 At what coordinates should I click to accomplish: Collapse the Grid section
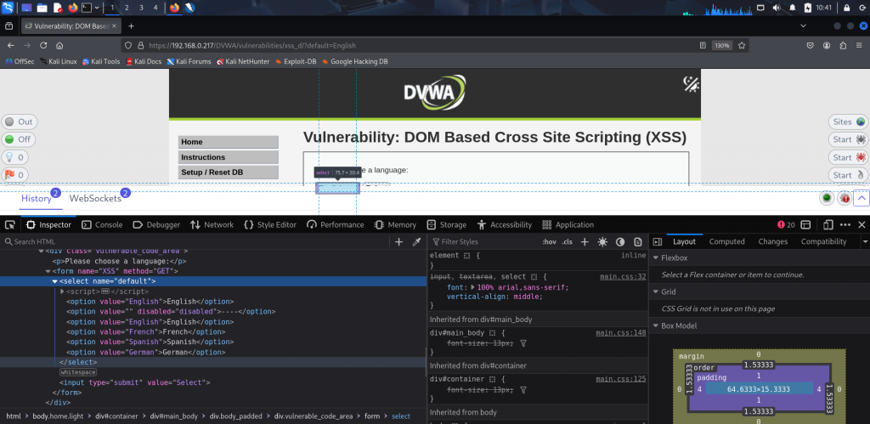coord(655,292)
